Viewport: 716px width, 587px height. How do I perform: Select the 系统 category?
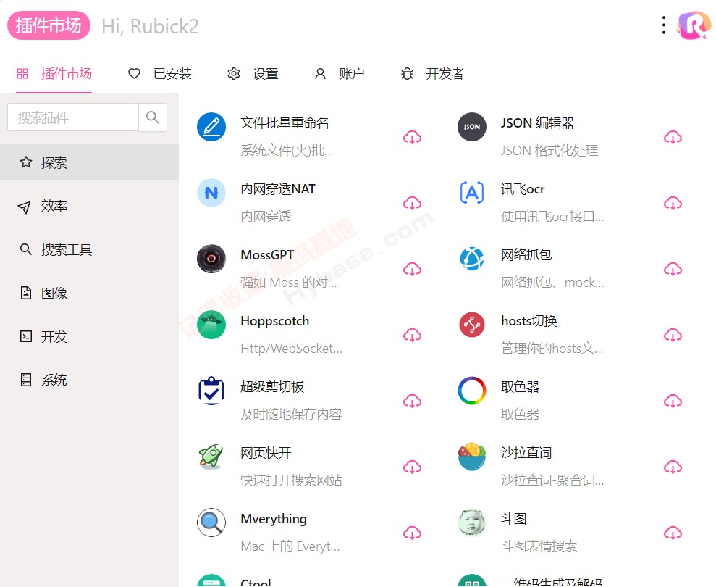(90, 380)
